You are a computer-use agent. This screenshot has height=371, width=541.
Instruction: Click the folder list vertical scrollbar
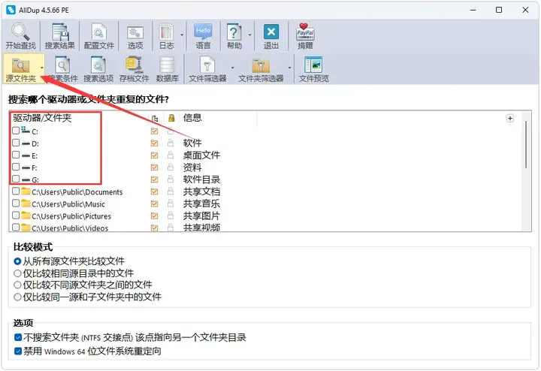coord(526,144)
